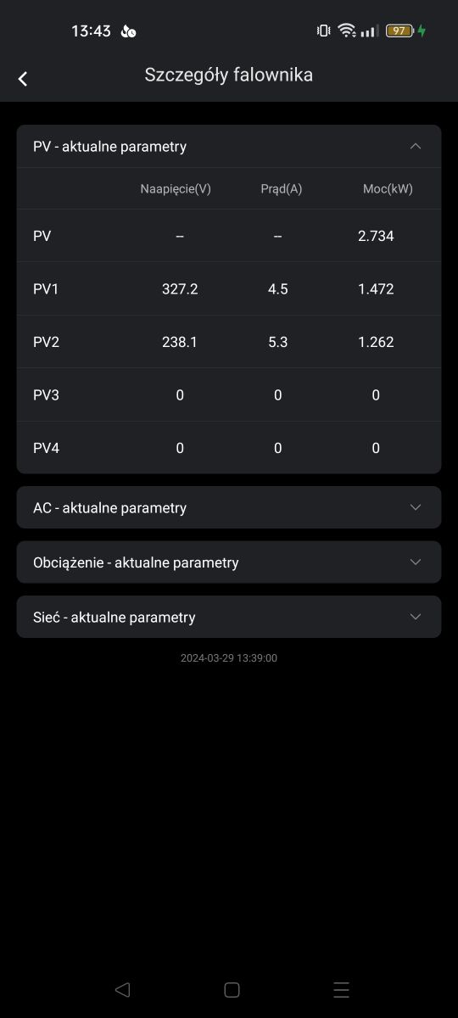Tap the PV2 power value 1.262

[376, 342]
